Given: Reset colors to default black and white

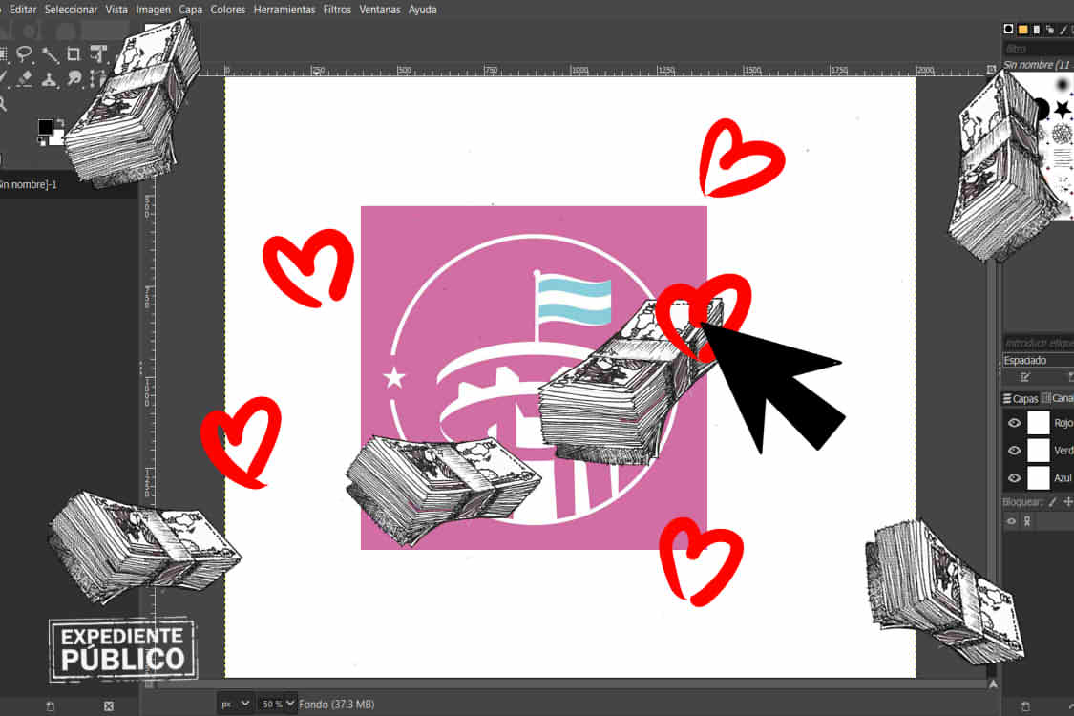Looking at the screenshot, I should (42, 141).
